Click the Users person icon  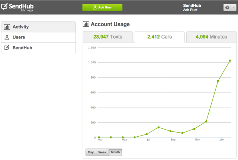click(7, 37)
